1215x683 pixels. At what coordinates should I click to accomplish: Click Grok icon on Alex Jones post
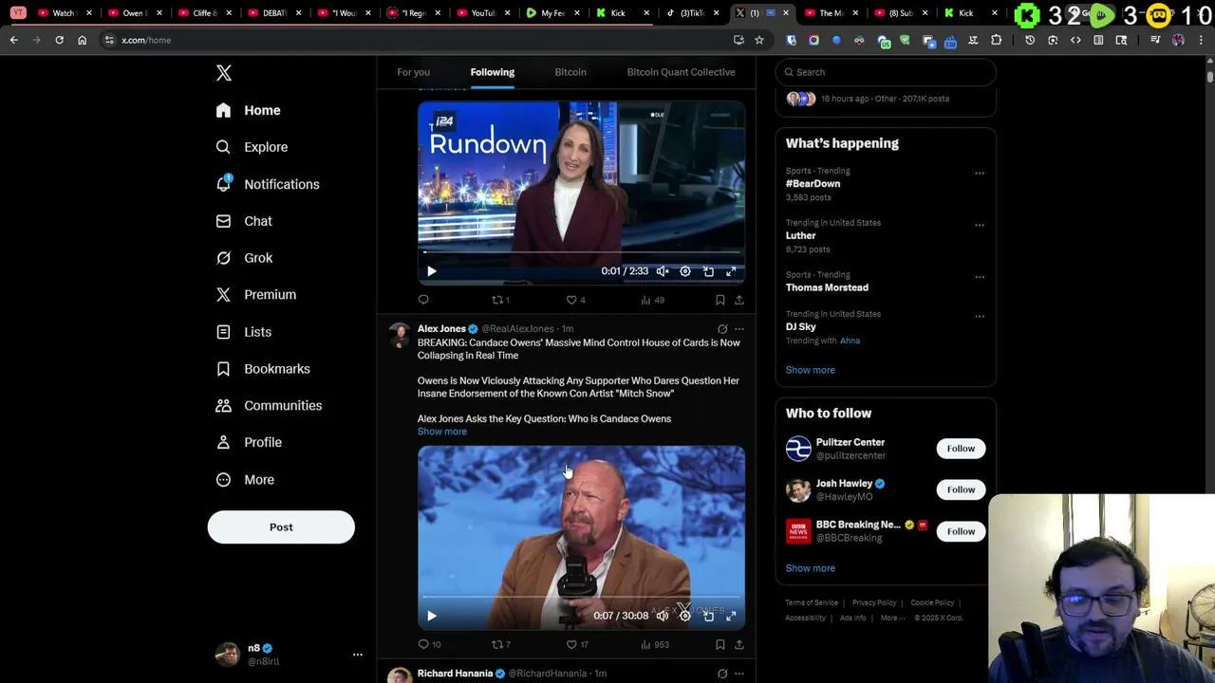tap(722, 329)
